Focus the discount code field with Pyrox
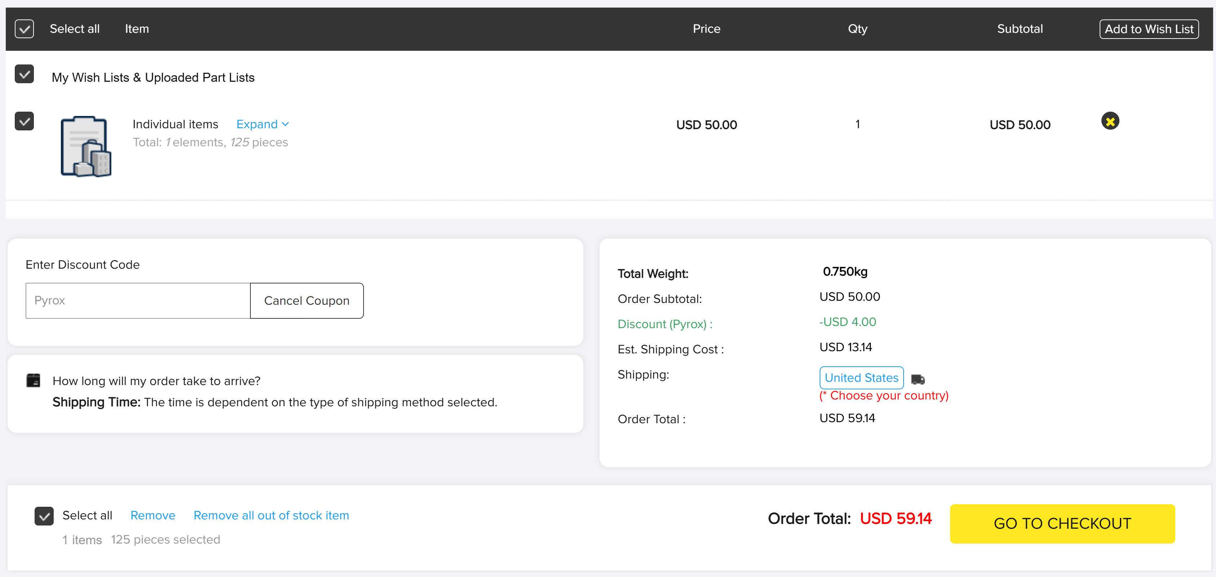 point(138,300)
